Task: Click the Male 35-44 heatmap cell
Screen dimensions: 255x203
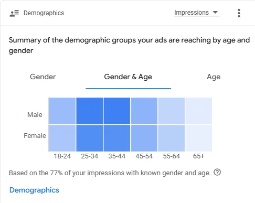Action: (117, 111)
